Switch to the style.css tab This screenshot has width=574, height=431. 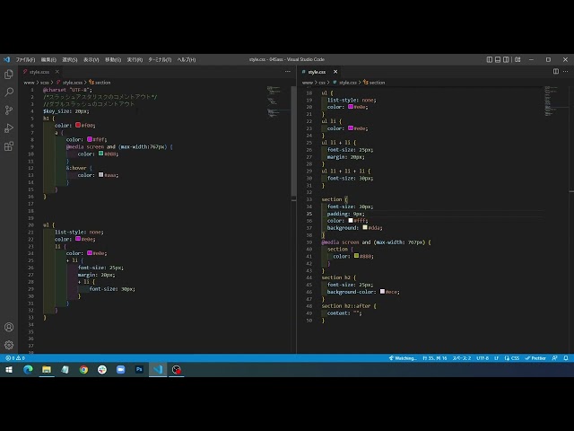pyautogui.click(x=317, y=72)
